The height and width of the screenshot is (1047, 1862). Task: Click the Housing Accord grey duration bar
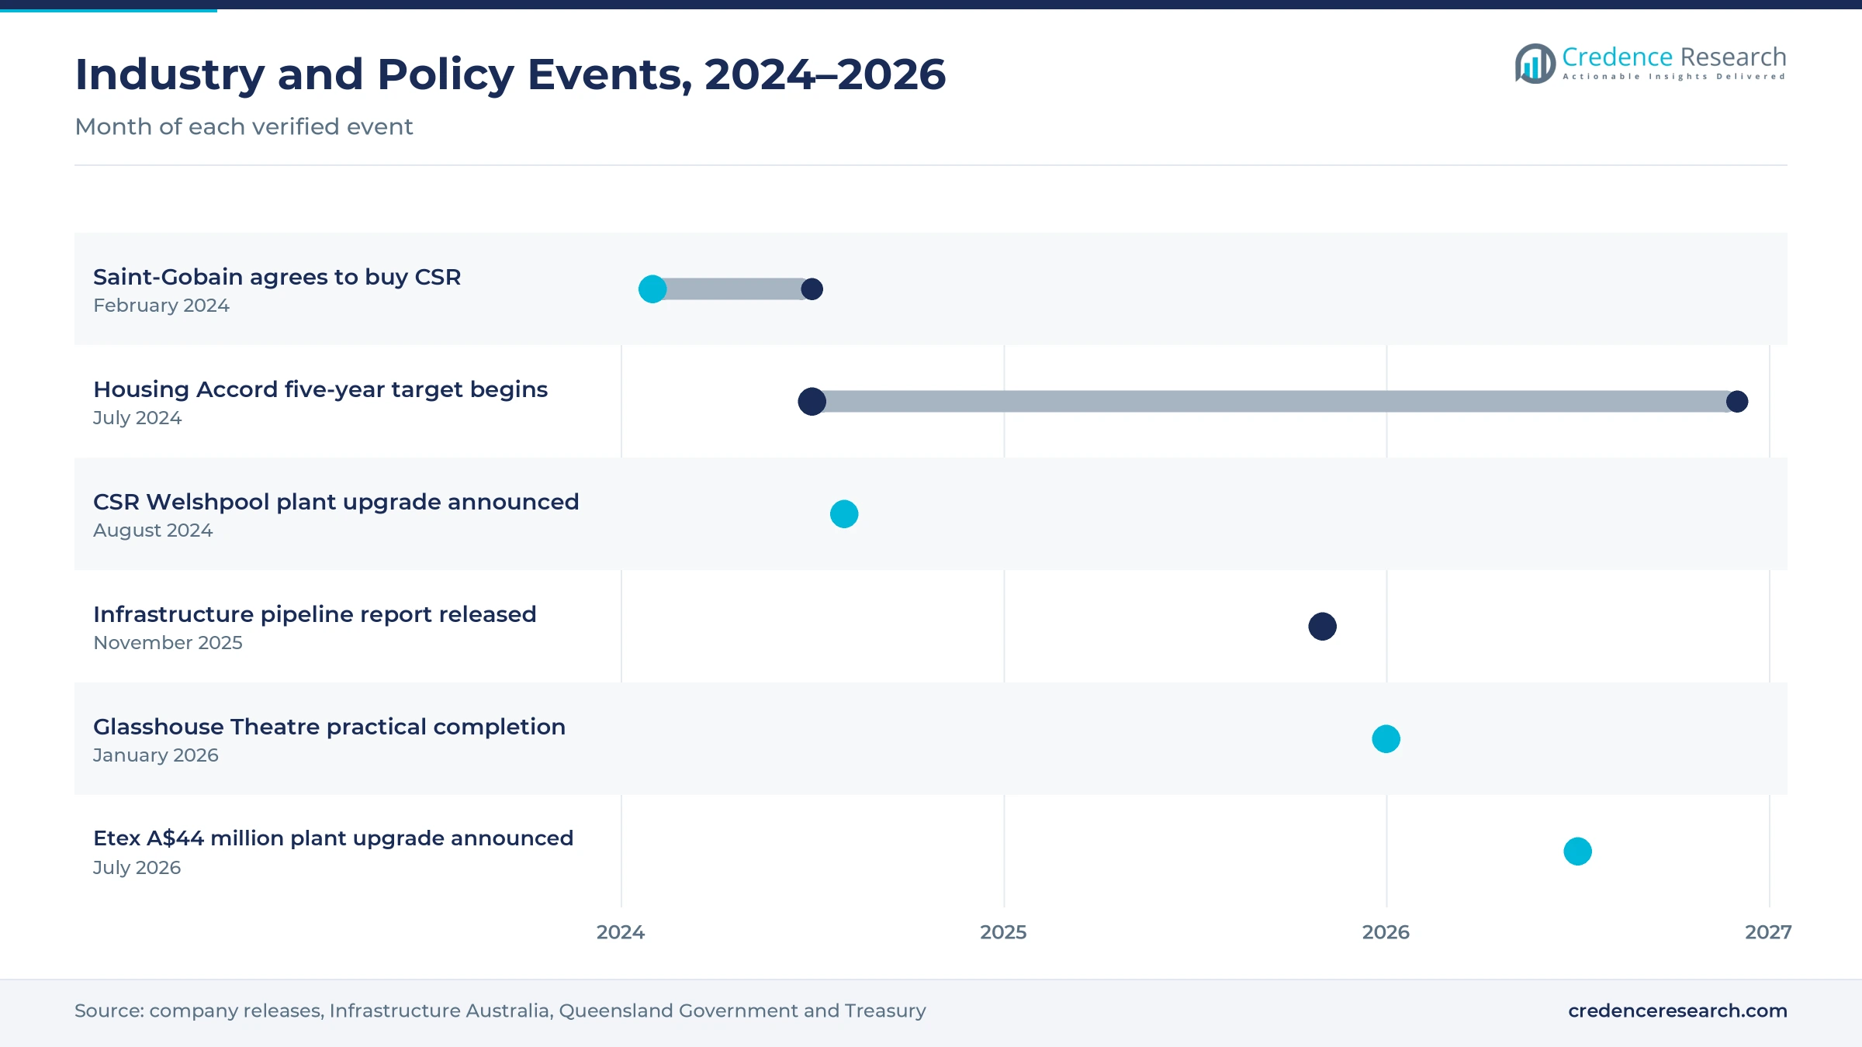pyautogui.click(x=1274, y=402)
